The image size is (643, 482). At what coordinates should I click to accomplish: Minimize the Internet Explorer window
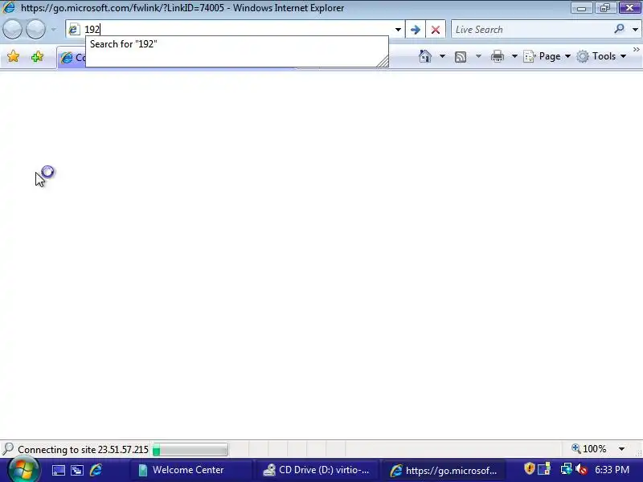click(581, 7)
